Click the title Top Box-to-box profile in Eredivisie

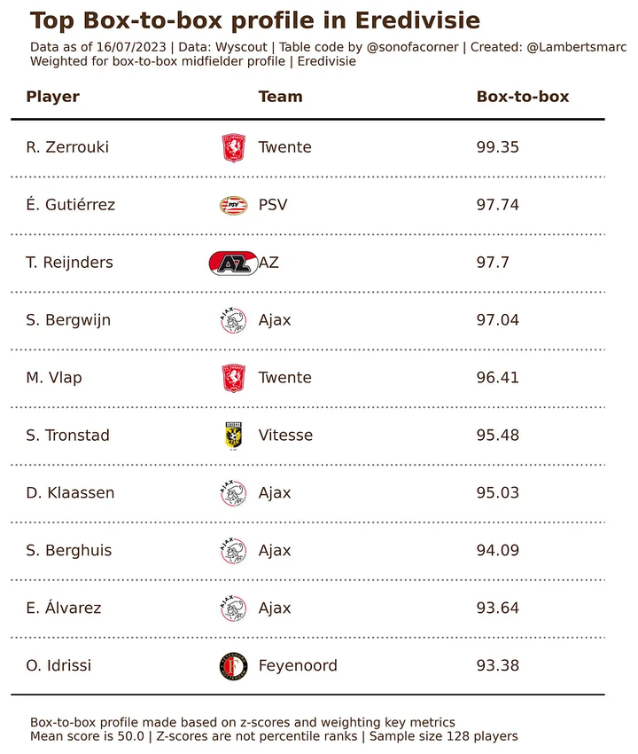click(x=255, y=21)
